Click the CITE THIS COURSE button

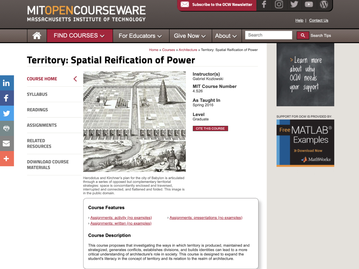tap(210, 128)
